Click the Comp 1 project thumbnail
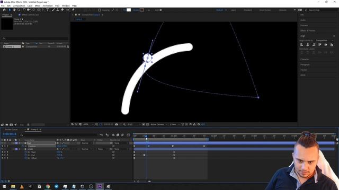The width and height of the screenshot is (339, 190). (7, 24)
